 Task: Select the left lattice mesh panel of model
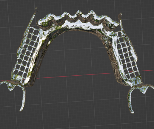26,54
